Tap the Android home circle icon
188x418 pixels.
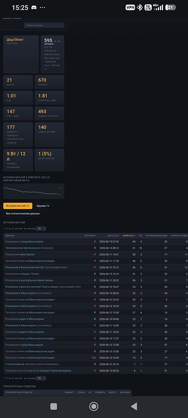(x=94, y=406)
